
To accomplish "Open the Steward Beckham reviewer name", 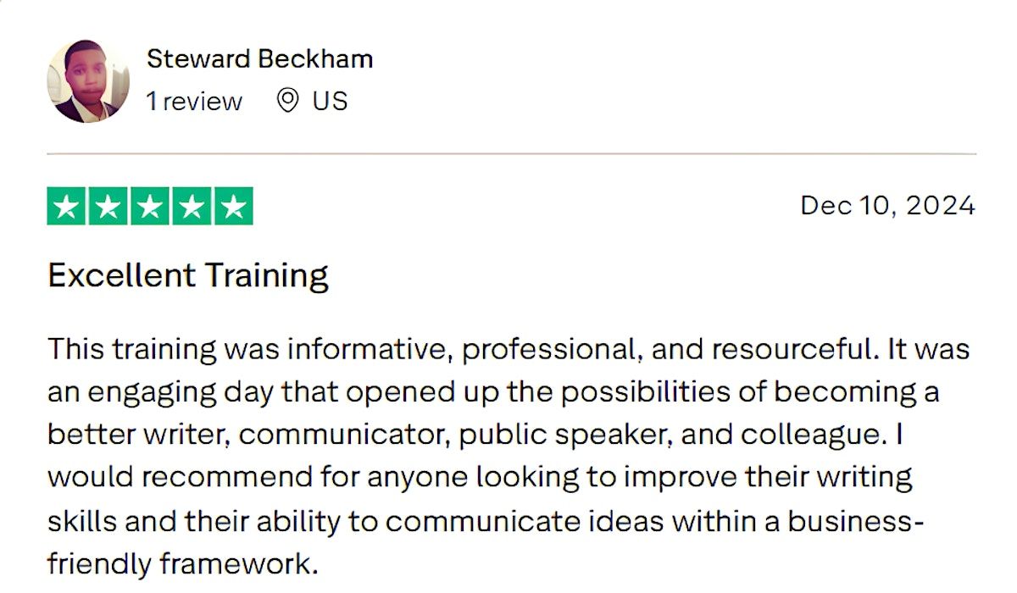I will 259,59.
